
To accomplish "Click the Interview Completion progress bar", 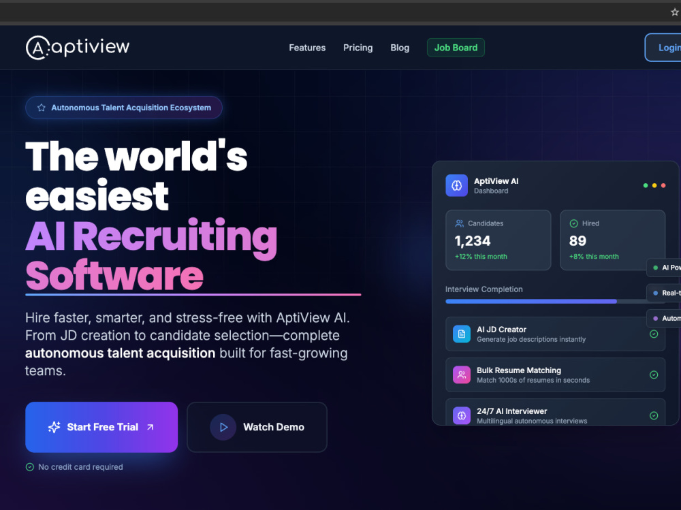I will [x=555, y=301].
